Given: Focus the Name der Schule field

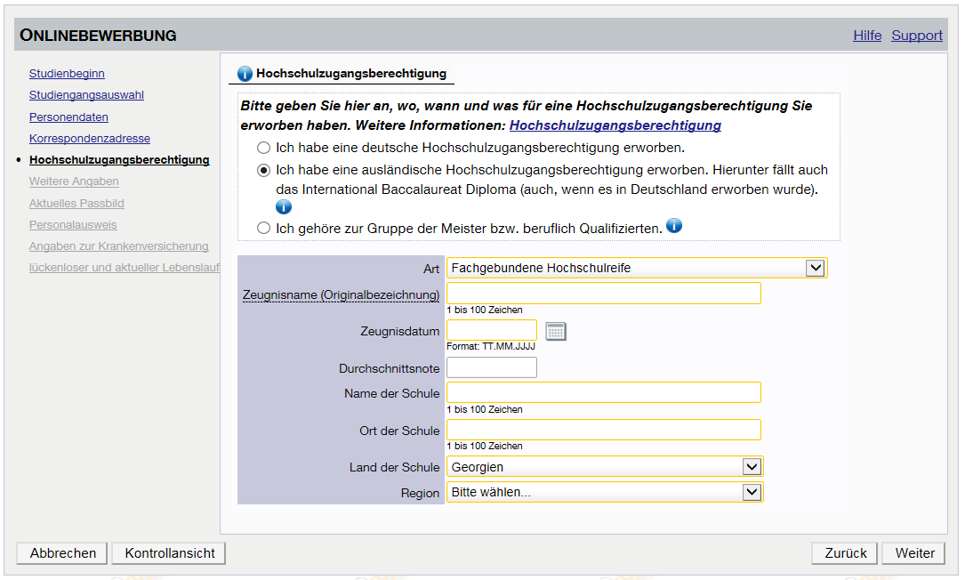Looking at the screenshot, I should pyautogui.click(x=604, y=392).
